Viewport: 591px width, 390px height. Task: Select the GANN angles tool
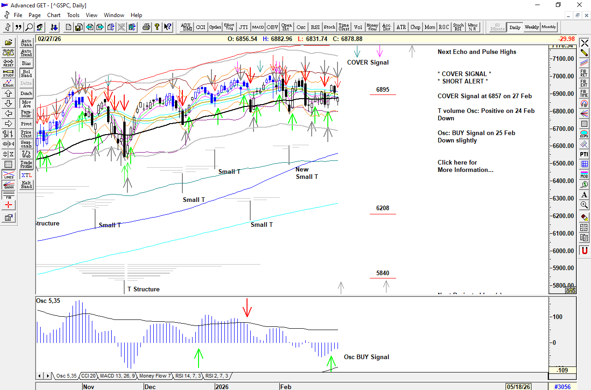pos(8,186)
